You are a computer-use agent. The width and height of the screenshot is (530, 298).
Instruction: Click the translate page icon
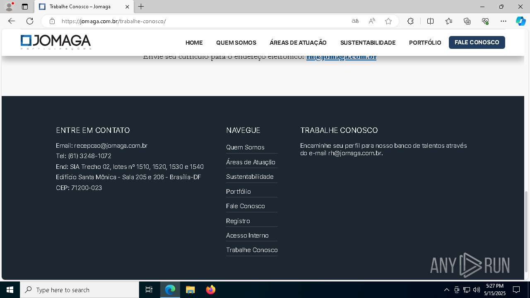(x=355, y=21)
